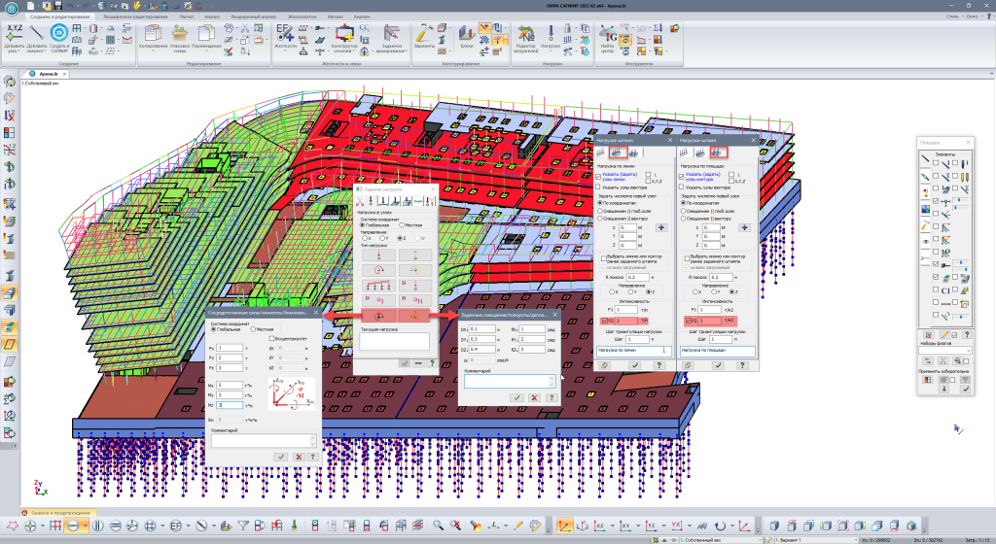This screenshot has height=544, width=996.
Task: Check Указать узлы вектора in line load dialog
Action: coord(597,187)
